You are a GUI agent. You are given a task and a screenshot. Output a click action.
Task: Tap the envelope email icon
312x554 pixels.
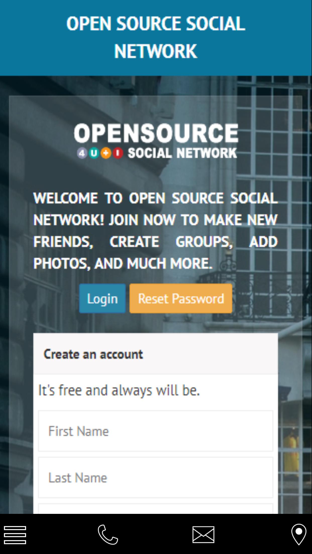(x=203, y=534)
